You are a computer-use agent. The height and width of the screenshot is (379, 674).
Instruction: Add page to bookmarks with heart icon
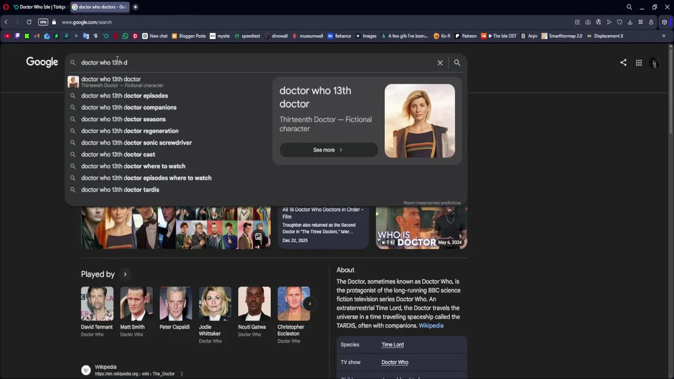coord(620,22)
